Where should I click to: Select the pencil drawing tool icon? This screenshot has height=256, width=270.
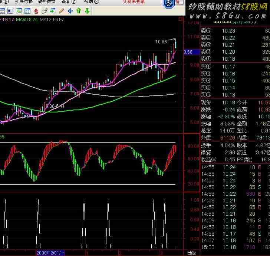click(x=62, y=11)
